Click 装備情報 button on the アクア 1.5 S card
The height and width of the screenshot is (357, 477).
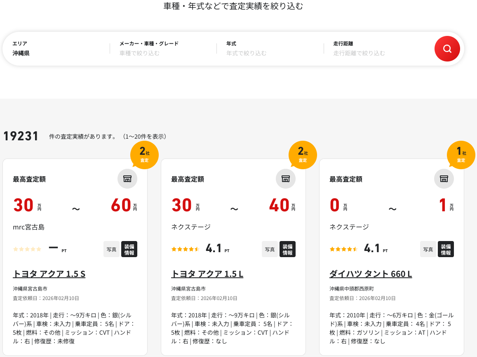tap(129, 249)
